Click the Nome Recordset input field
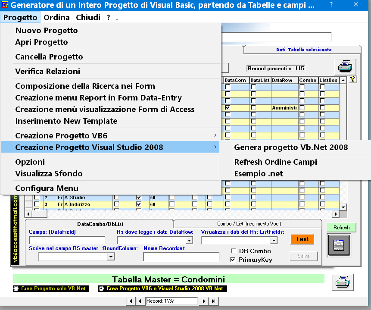The image size is (371, 310). (x=181, y=257)
